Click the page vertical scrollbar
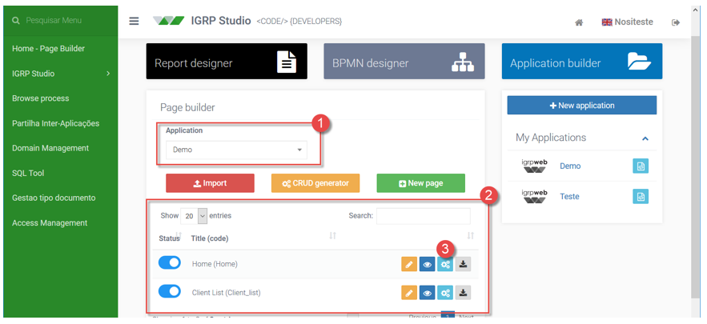 [695, 166]
